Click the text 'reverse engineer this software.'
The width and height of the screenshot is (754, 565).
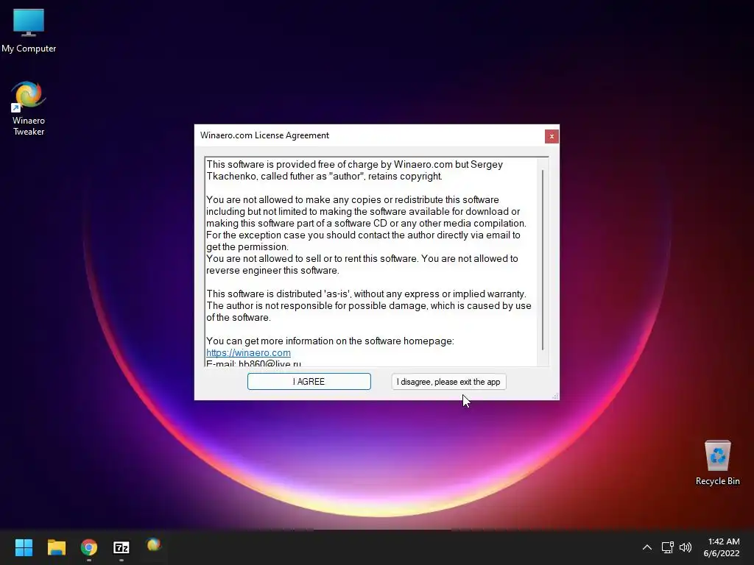(x=272, y=271)
